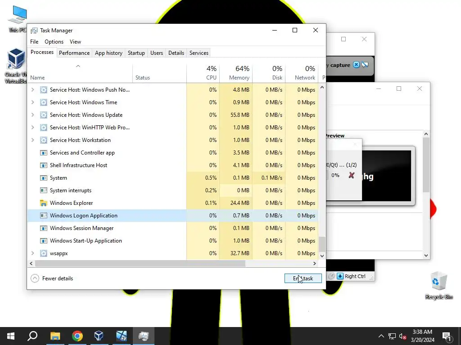Expand Service Host: WinHTTP Web Pro... row
This screenshot has height=345, width=461.
[32, 128]
